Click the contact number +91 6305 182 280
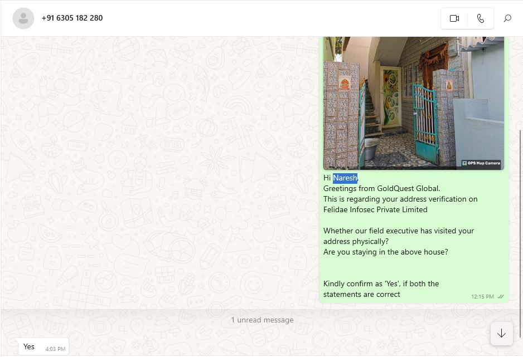523x357 pixels. (x=72, y=18)
